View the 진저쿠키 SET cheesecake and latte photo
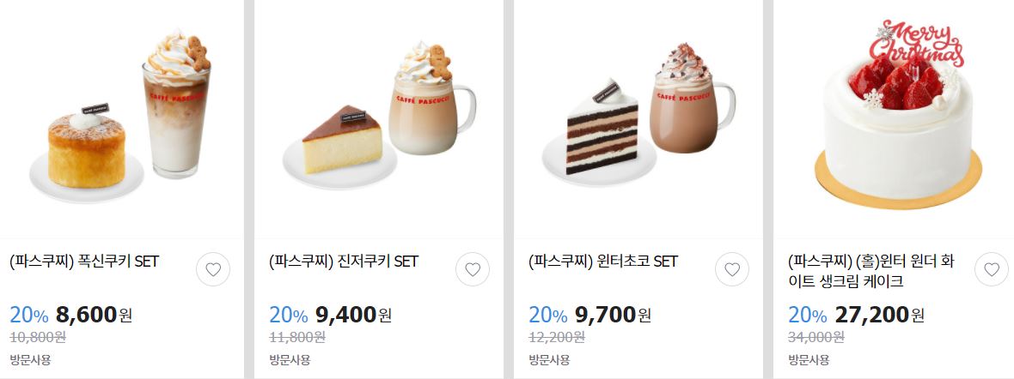 [x=378, y=118]
